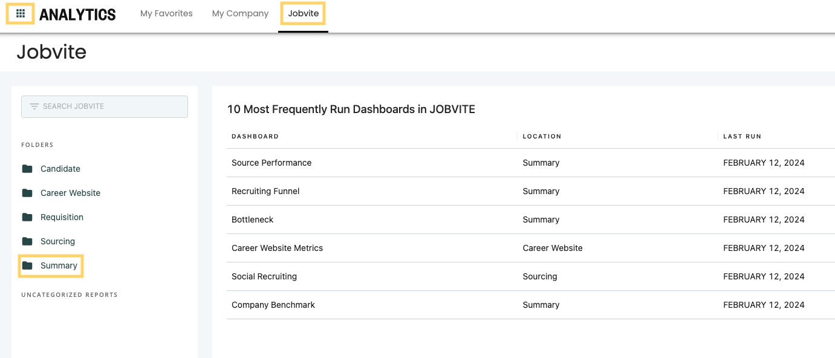Click Summary location in Bottleneck row
This screenshot has width=835, height=358.
click(541, 220)
